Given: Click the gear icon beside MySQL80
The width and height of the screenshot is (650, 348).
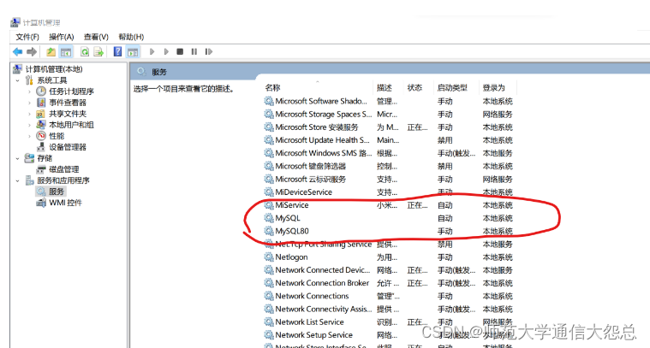Looking at the screenshot, I should [269, 231].
